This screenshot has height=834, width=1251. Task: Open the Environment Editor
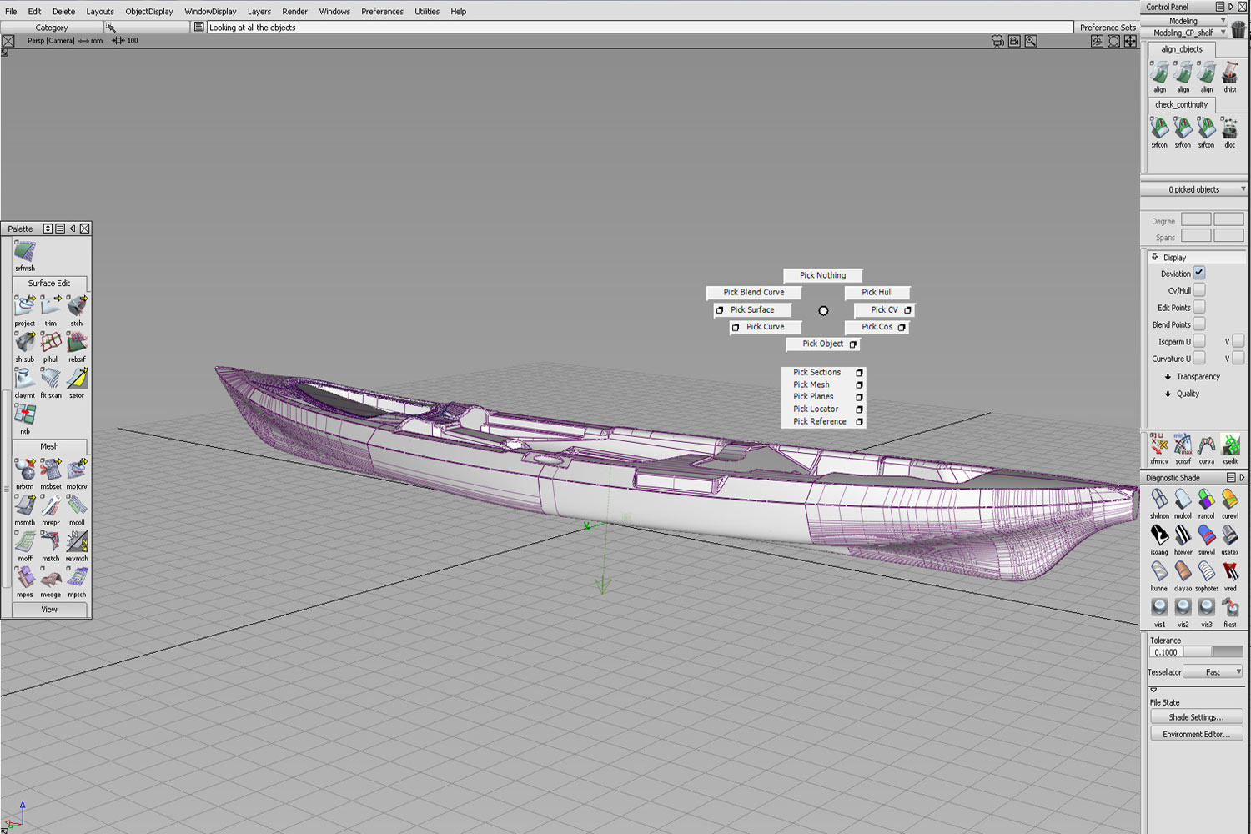1196,734
